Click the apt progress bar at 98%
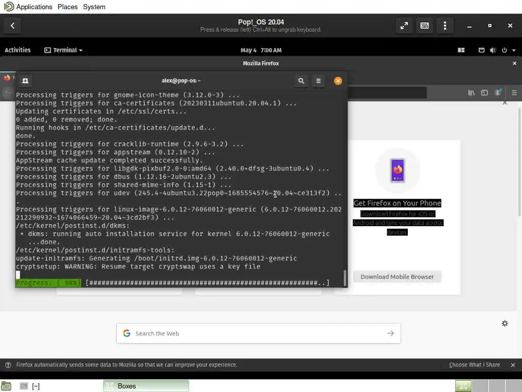522x392 pixels. 172,283
